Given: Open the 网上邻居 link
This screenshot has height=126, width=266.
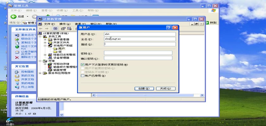Looking at the screenshot, I should click(x=27, y=87).
